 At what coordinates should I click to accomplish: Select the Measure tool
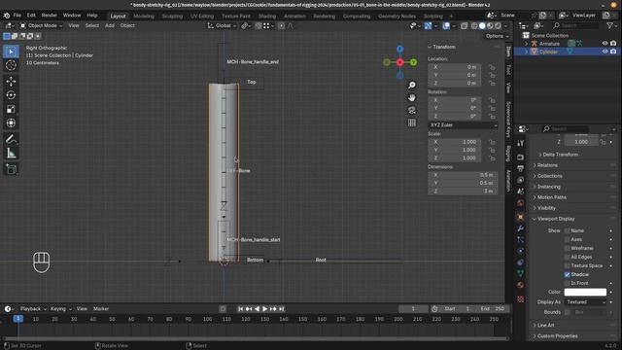(x=11, y=153)
